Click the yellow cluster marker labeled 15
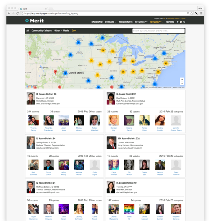This screenshot has height=221, width=210. [x=142, y=71]
